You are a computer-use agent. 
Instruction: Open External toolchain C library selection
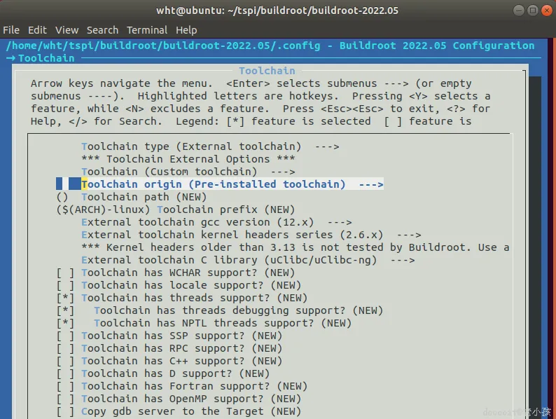[x=248, y=260]
